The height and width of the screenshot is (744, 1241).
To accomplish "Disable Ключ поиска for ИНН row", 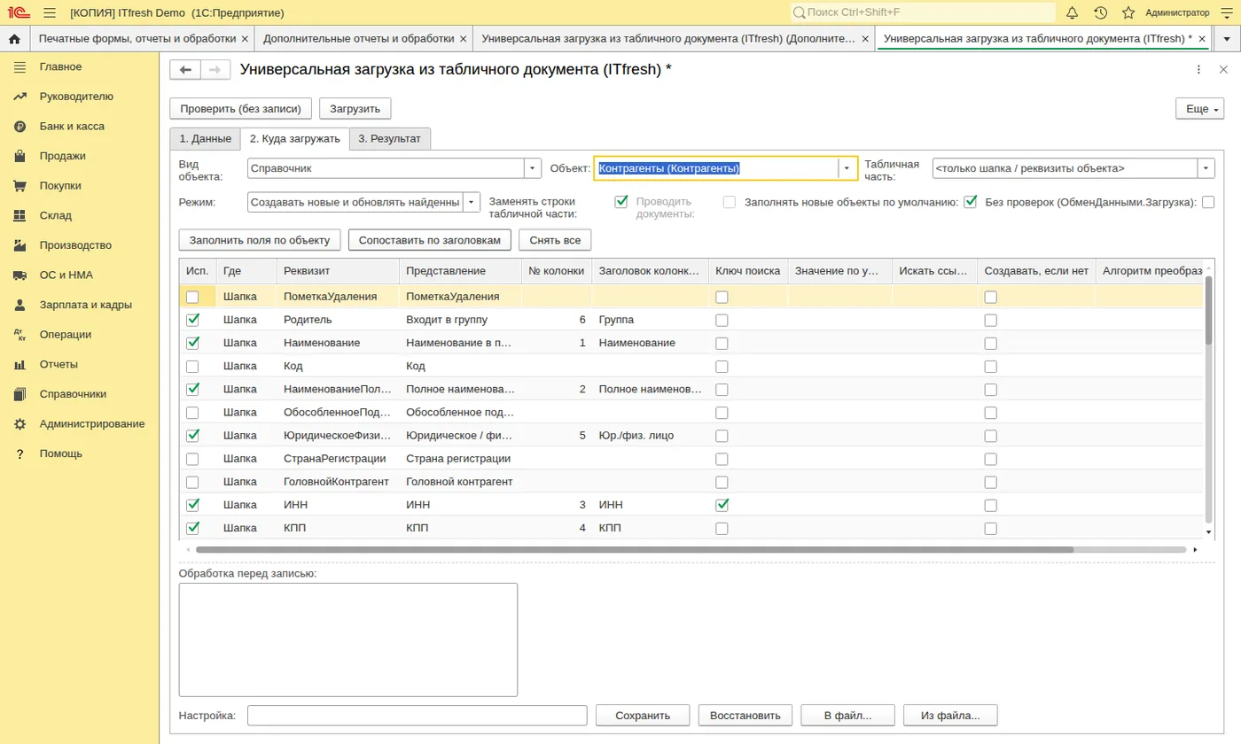I will click(722, 505).
